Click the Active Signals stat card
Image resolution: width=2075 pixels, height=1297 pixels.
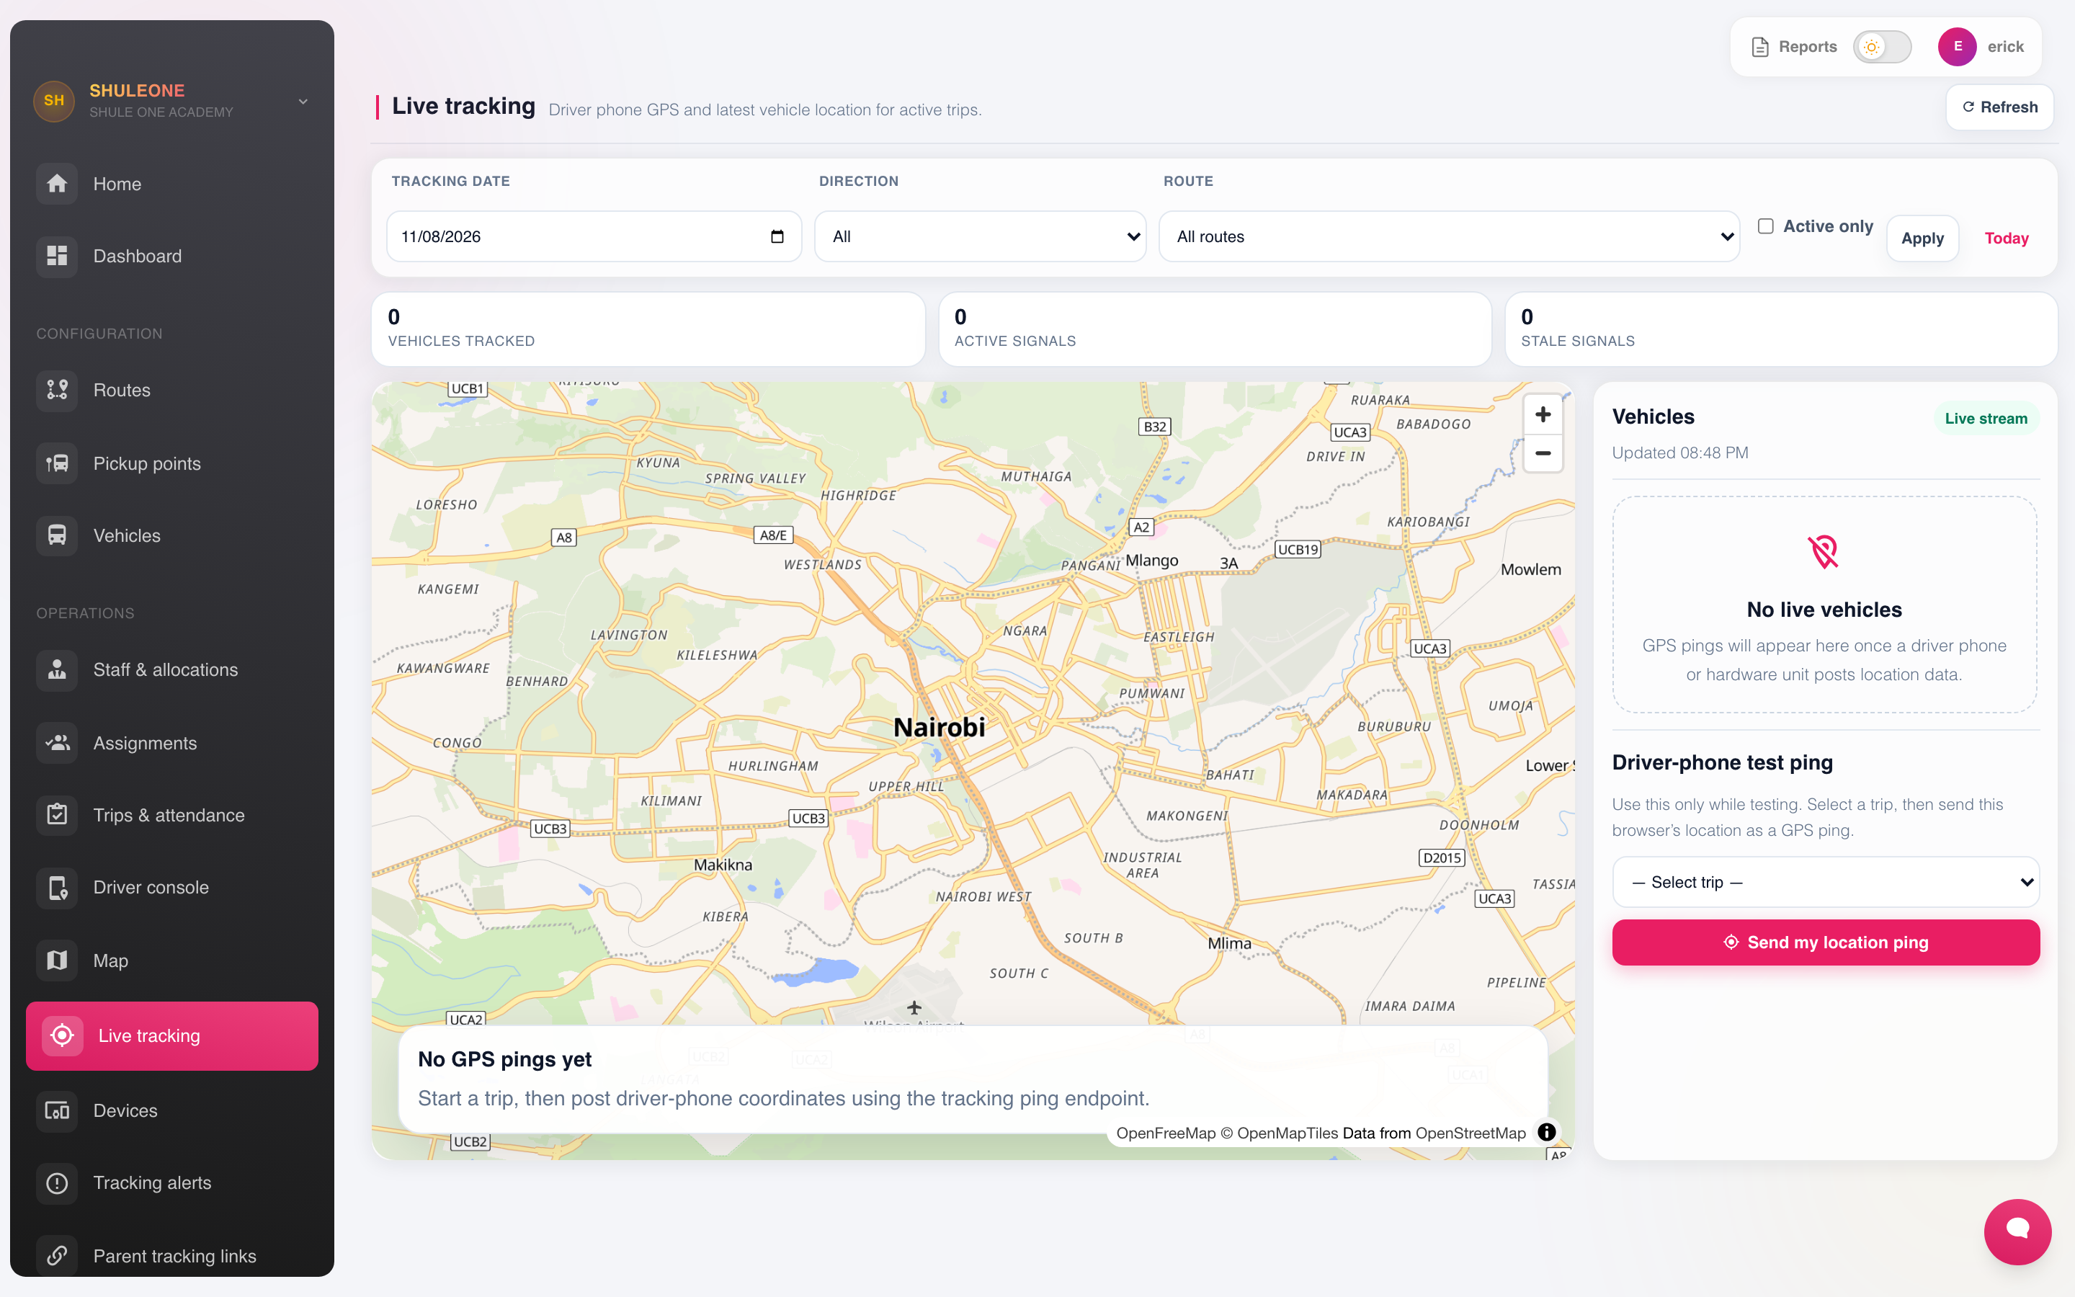1214,329
